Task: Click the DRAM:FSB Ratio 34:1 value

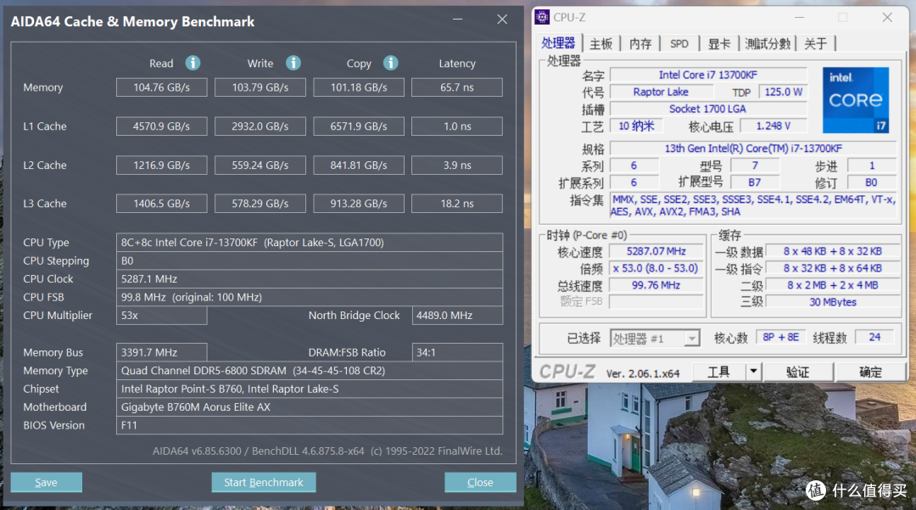Action: pyautogui.click(x=457, y=352)
